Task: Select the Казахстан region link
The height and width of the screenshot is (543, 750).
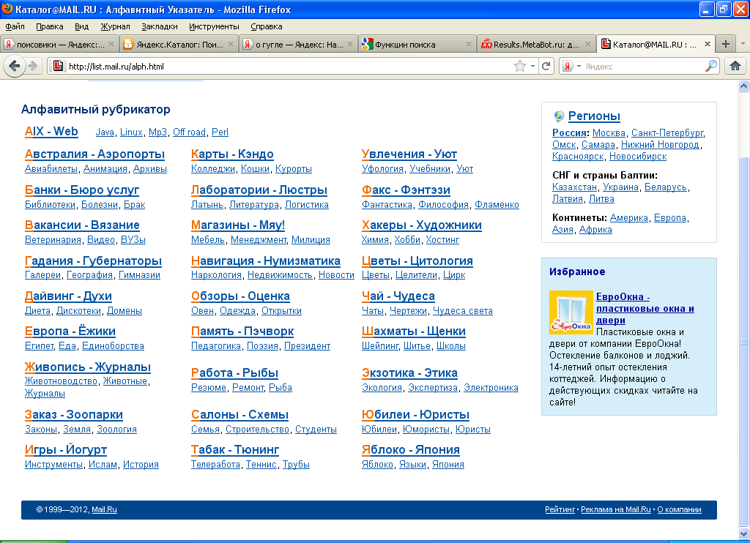Action: 574,187
